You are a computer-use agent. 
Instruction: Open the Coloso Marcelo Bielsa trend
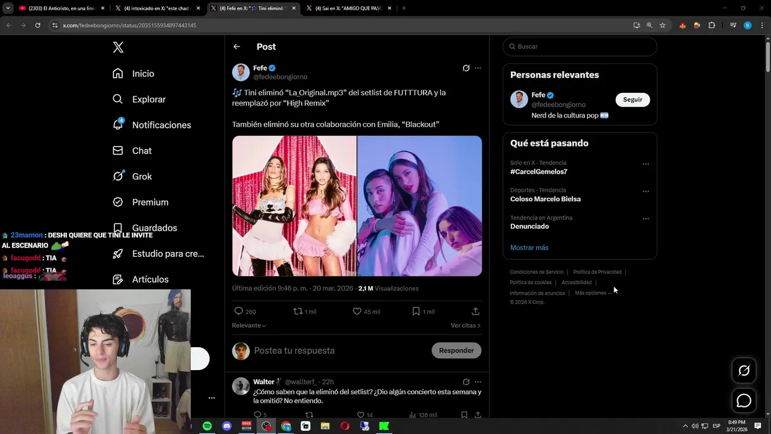[x=545, y=199]
